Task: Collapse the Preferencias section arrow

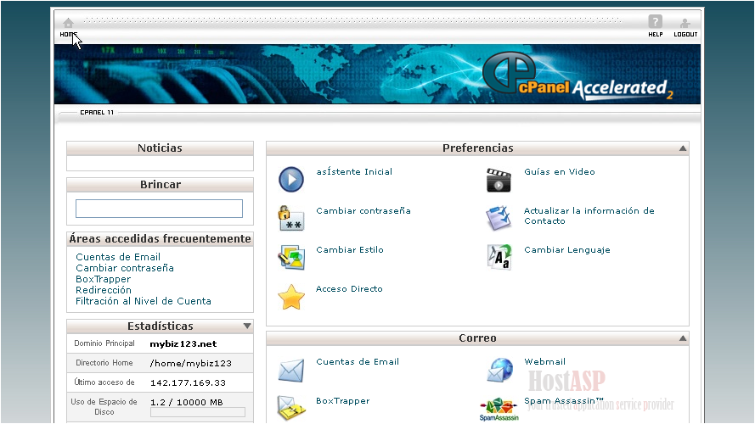Action: tap(683, 148)
